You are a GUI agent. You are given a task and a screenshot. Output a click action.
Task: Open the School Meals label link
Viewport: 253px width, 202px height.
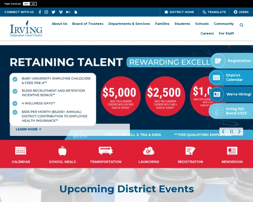point(62,162)
